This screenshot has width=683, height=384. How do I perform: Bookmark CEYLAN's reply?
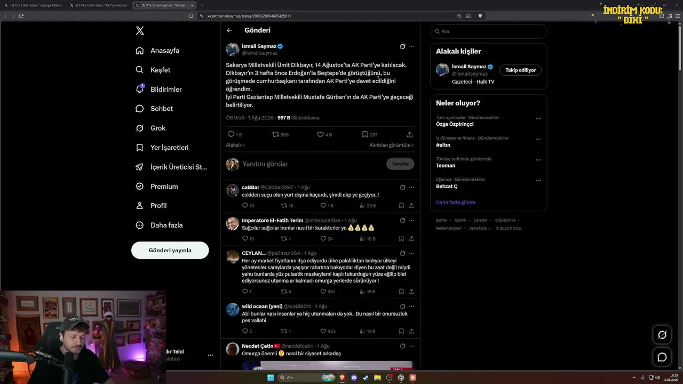click(x=401, y=292)
